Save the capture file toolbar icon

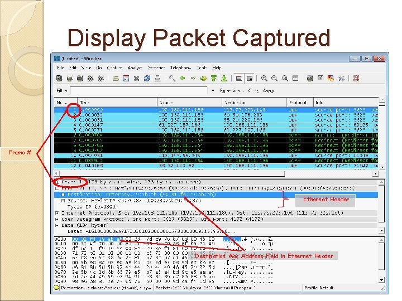point(126,79)
